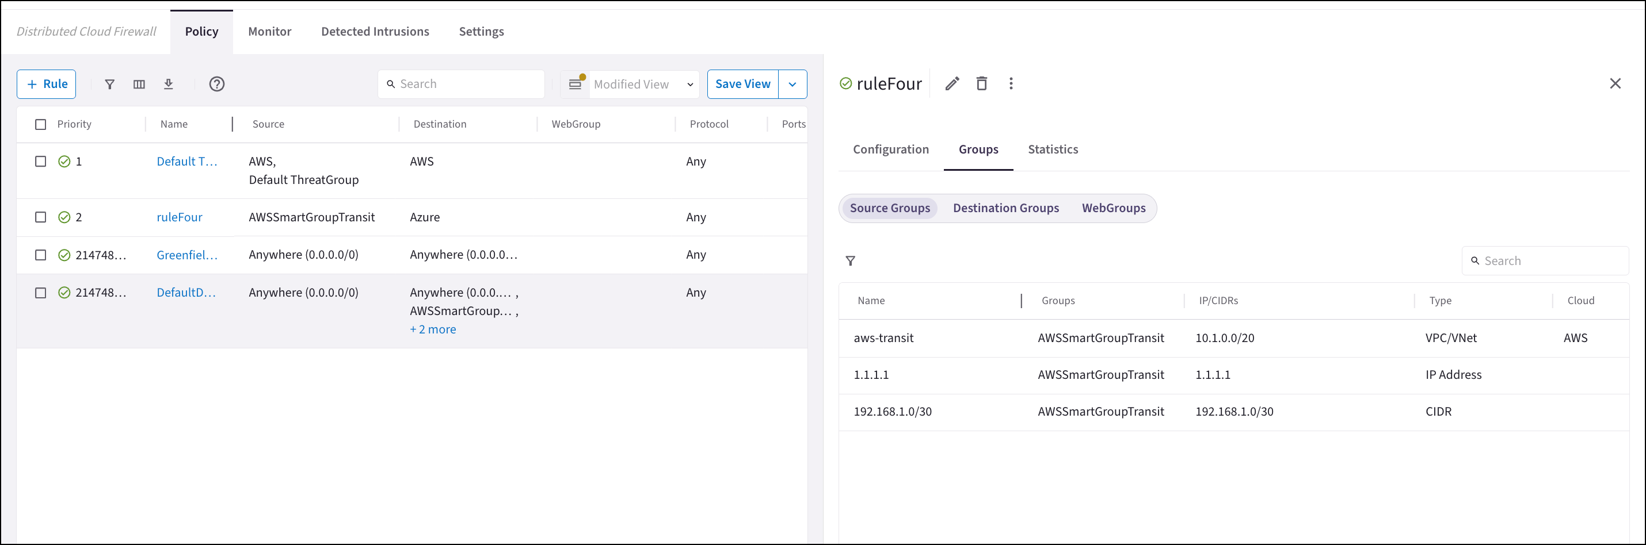Screen dimensions: 1646x545
Task: Show Destination Groups in the segmented control
Action: 1005,208
